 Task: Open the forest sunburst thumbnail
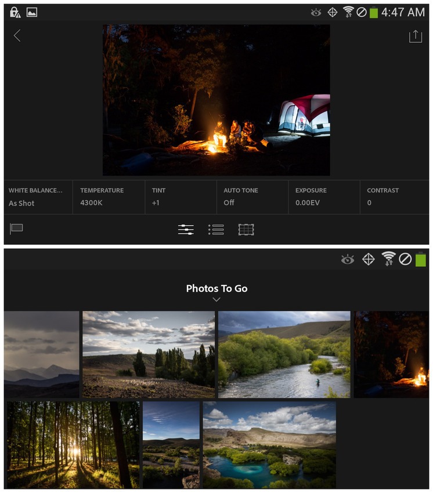73,445
